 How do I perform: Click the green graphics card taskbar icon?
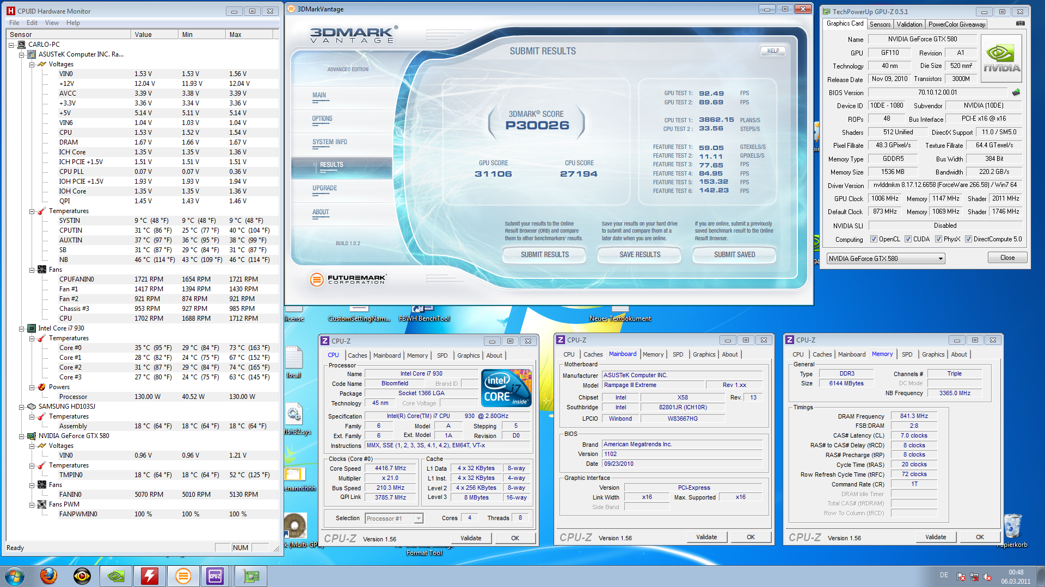[x=250, y=576]
